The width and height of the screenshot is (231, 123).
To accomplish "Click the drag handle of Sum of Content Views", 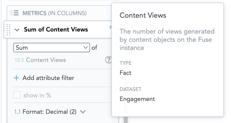I will click(8, 29).
